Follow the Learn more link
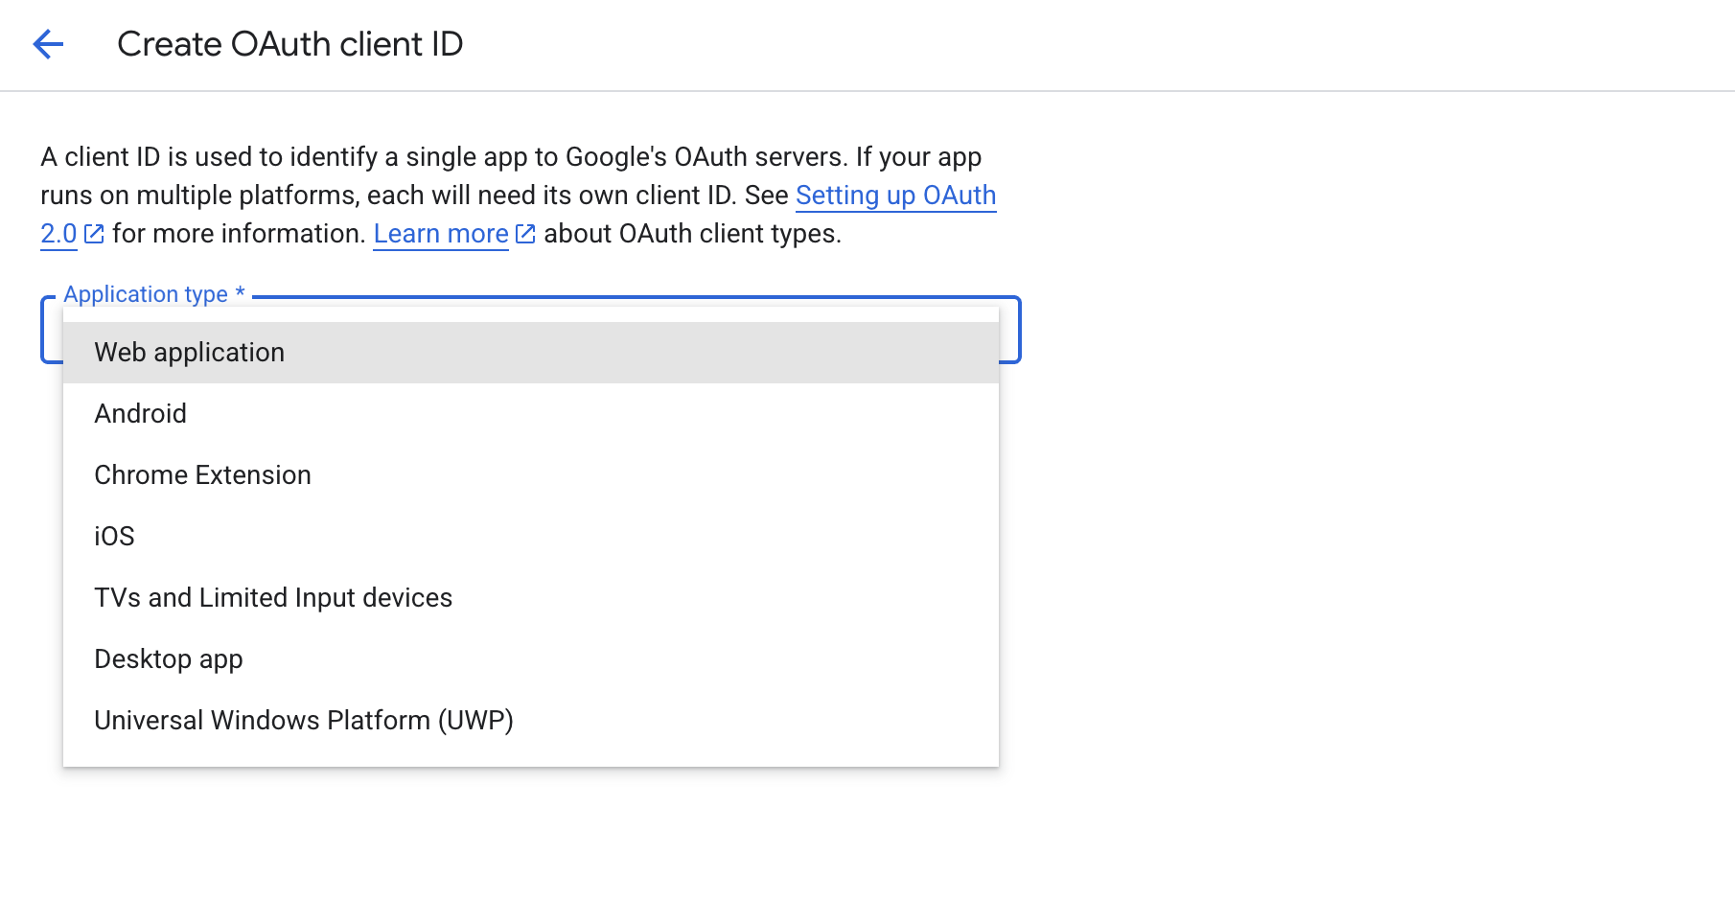 [x=441, y=234]
